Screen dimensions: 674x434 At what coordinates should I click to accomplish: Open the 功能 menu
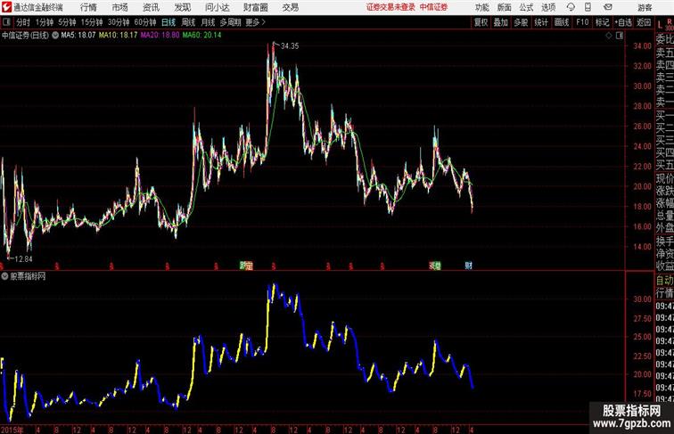(481, 7)
